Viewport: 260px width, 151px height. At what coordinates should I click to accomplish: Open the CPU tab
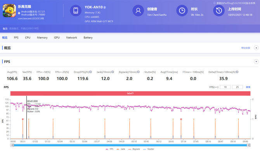pyautogui.click(x=28, y=38)
